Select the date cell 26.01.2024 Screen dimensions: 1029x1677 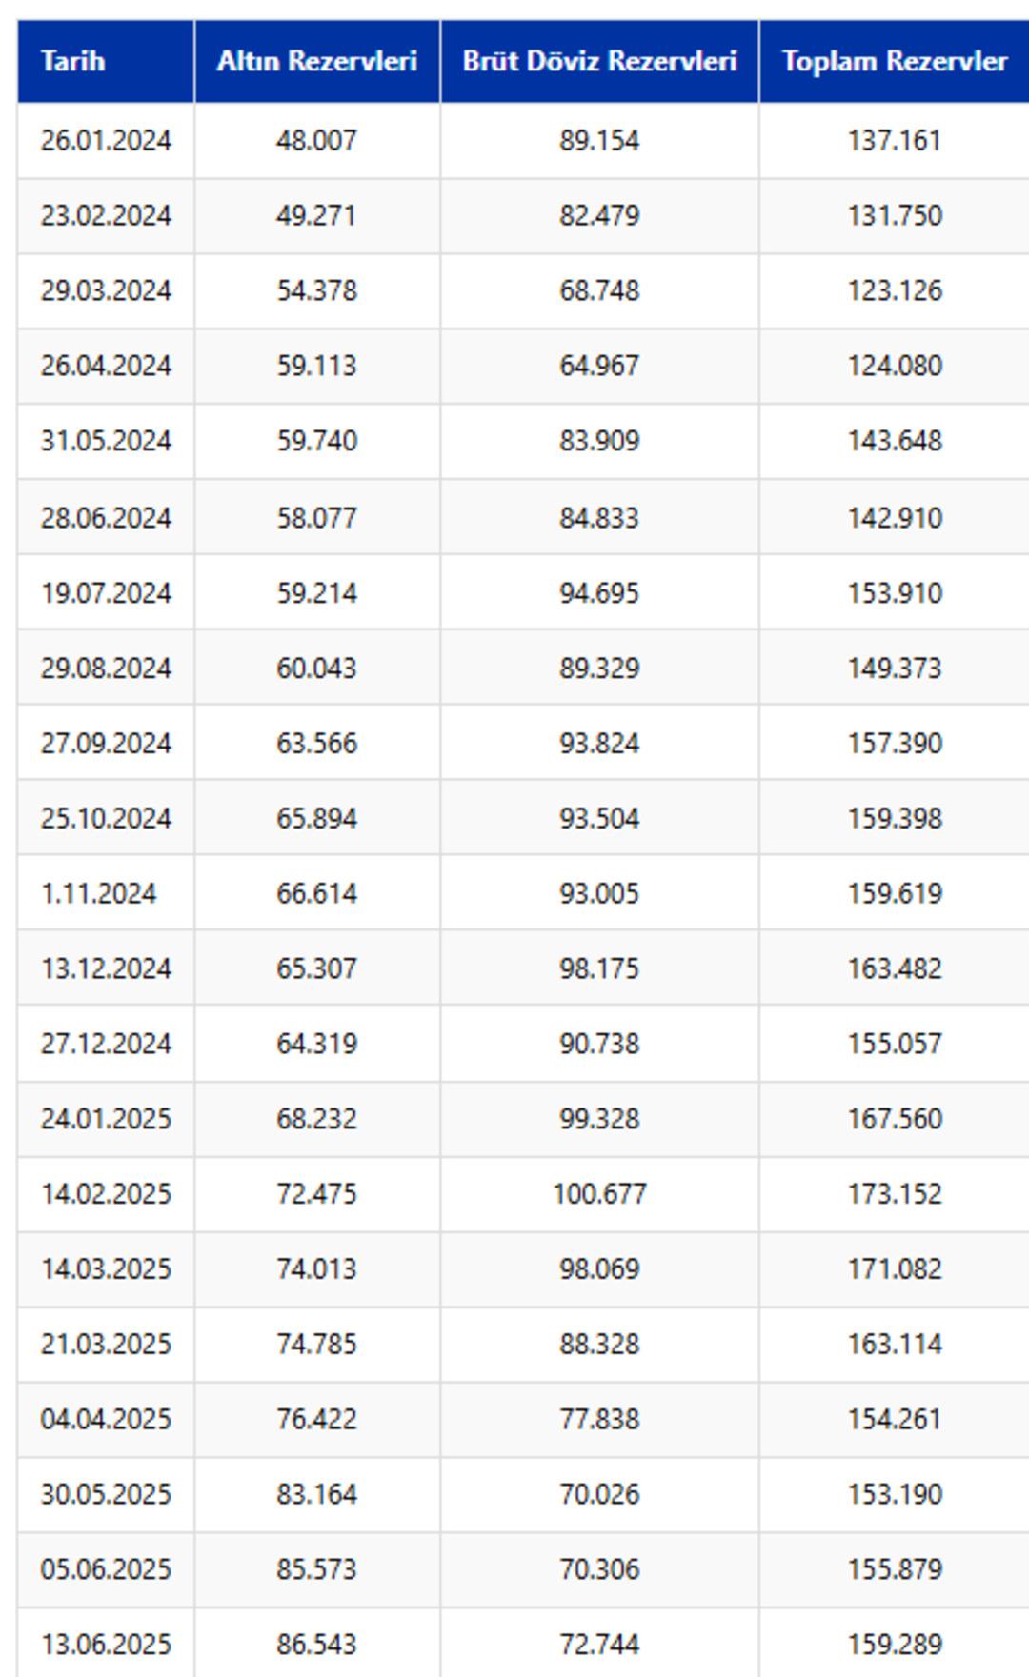click(106, 140)
